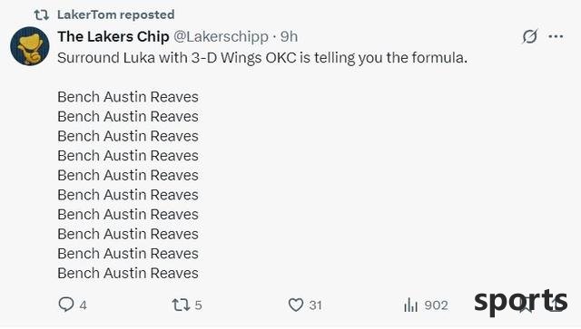The height and width of the screenshot is (329, 581).
Task: Click the @Lakerschipp handle
Action: [x=221, y=36]
